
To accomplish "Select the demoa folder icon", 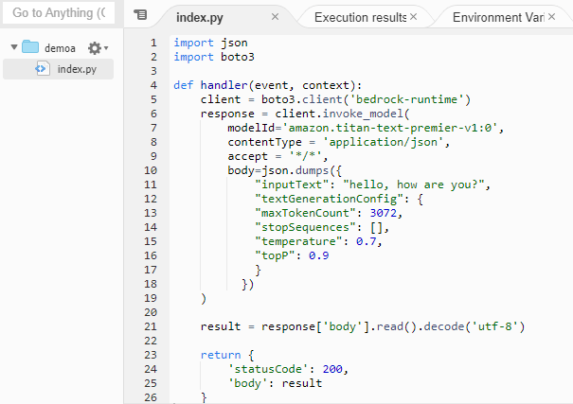I will 30,46.
